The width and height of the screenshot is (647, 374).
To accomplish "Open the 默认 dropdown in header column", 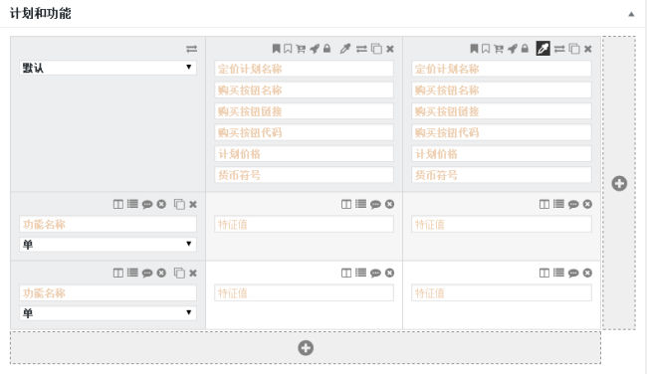I will [x=108, y=68].
